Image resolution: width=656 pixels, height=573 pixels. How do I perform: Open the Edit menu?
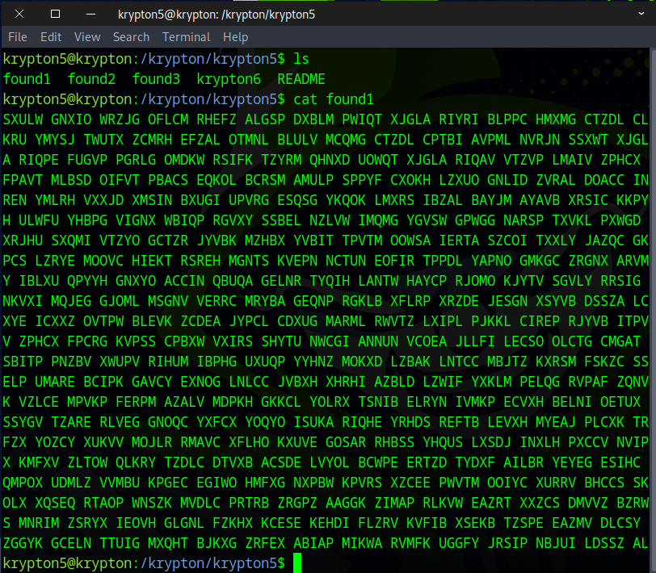[51, 37]
